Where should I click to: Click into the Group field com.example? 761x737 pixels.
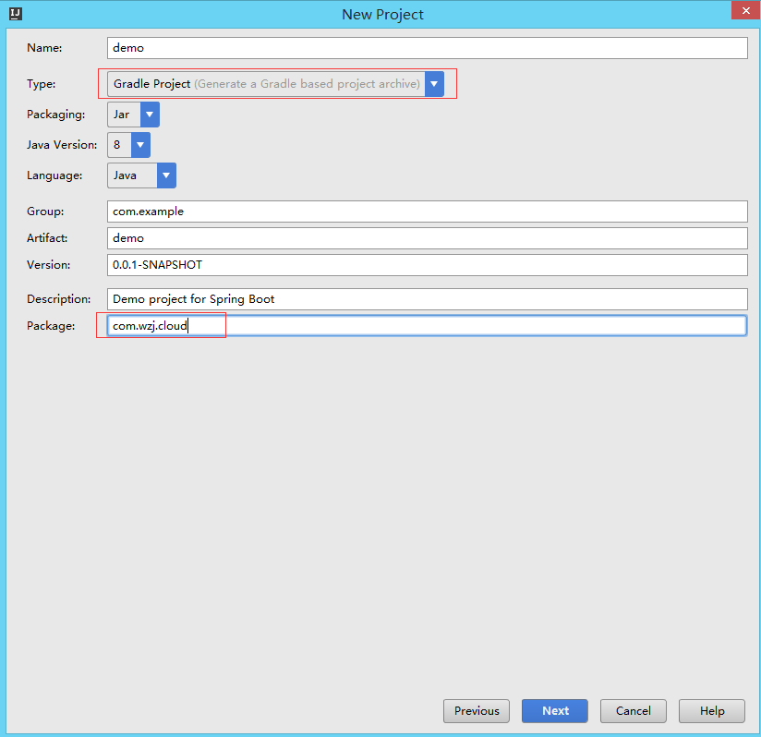pos(427,211)
